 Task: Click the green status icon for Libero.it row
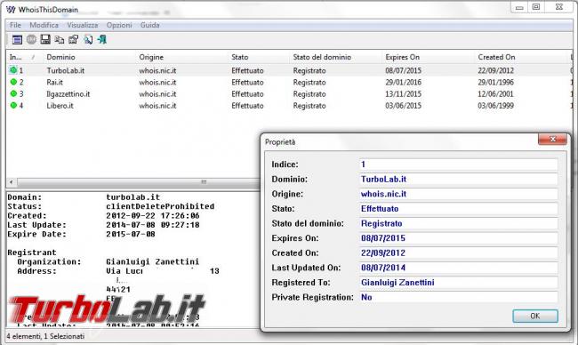click(13, 106)
